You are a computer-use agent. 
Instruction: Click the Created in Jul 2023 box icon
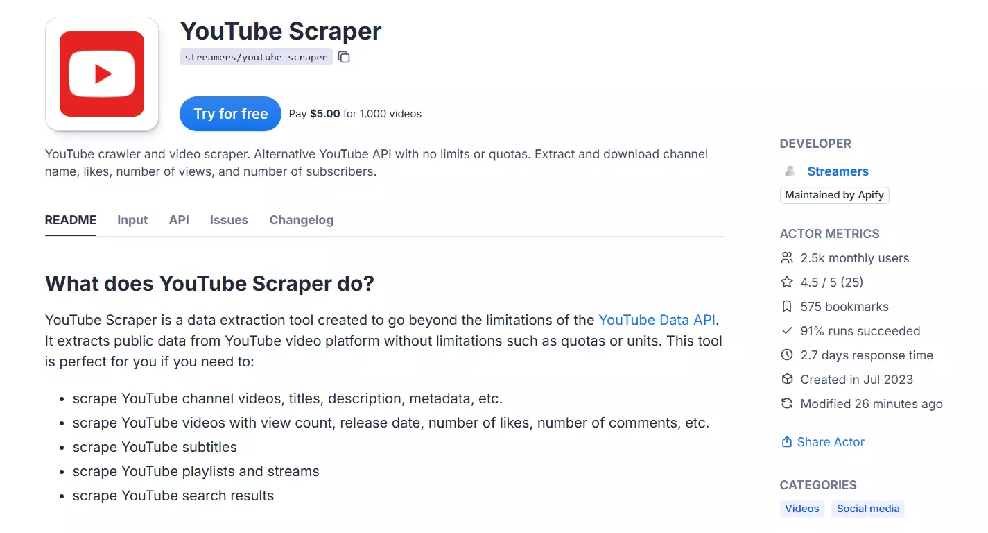point(786,379)
